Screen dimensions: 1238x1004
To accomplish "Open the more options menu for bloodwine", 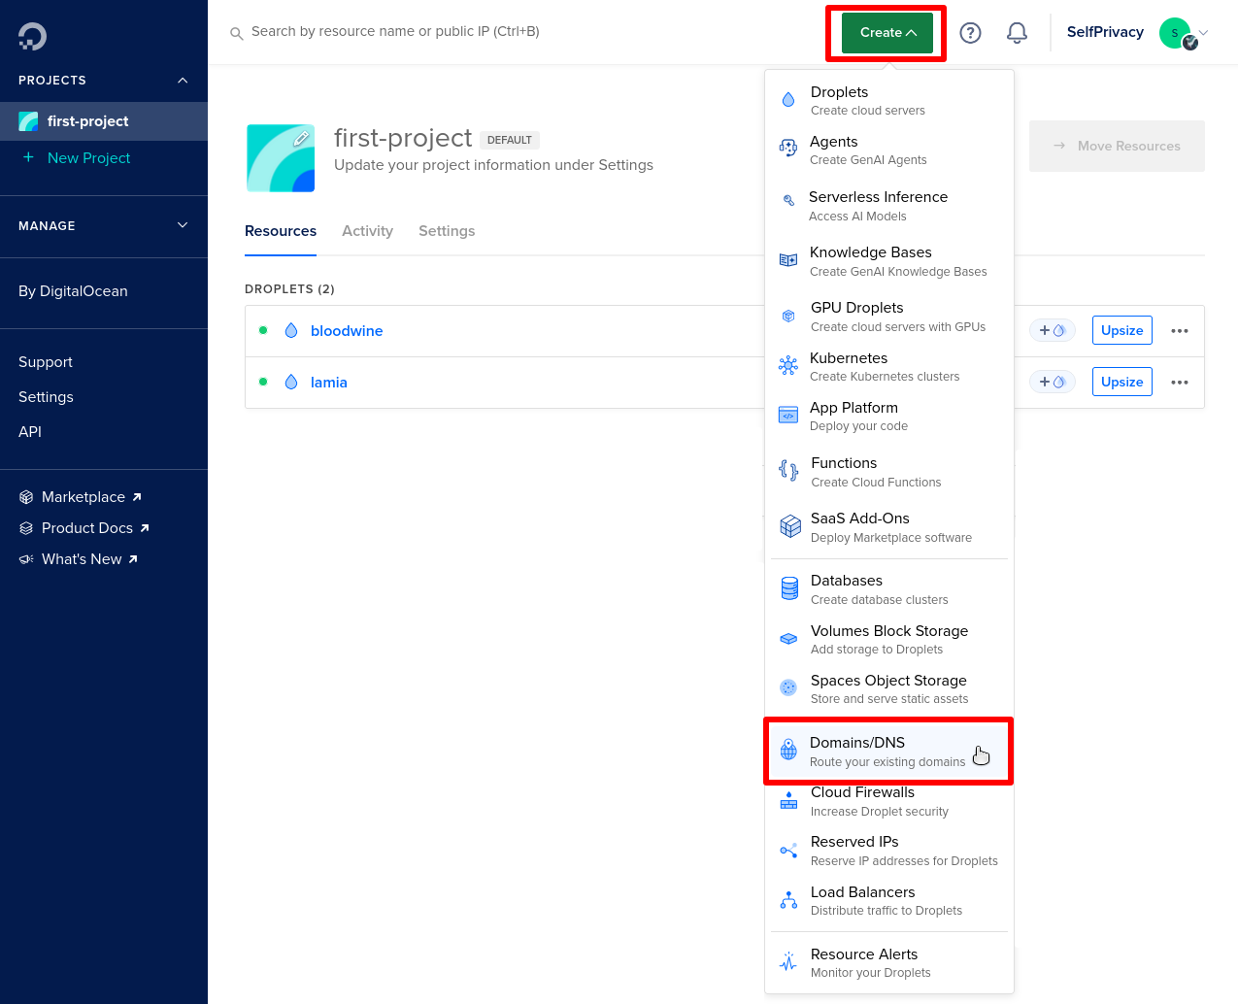I will (1180, 331).
